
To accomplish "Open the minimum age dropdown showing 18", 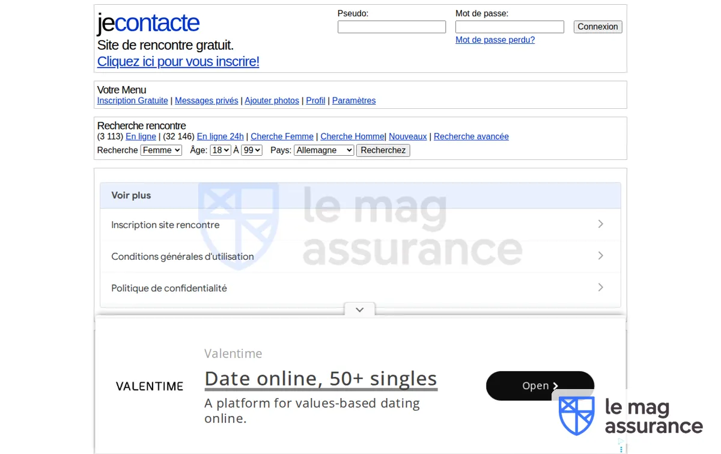I will [221, 150].
